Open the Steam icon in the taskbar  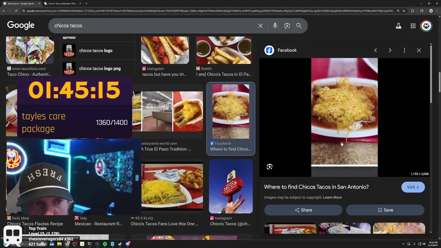[120, 244]
